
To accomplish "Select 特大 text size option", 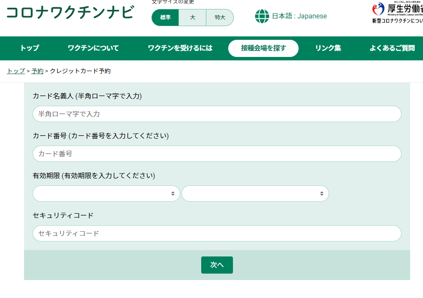I will (x=220, y=18).
